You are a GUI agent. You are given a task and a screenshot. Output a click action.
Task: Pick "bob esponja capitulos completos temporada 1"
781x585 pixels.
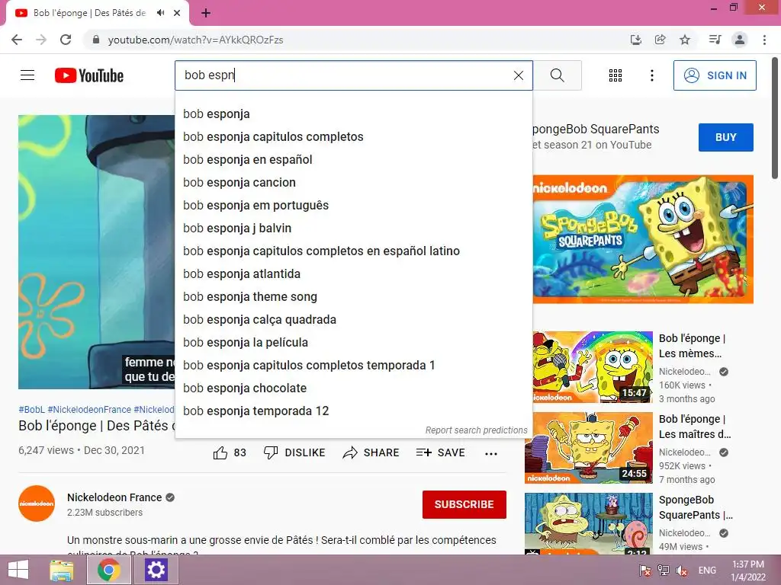pyautogui.click(x=354, y=366)
